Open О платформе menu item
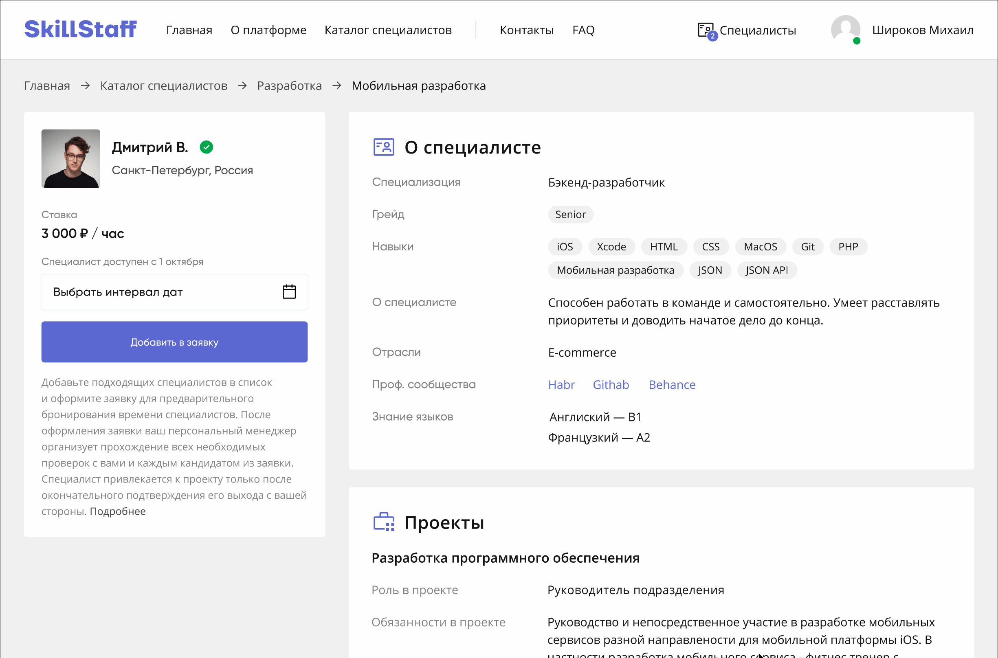 (269, 30)
